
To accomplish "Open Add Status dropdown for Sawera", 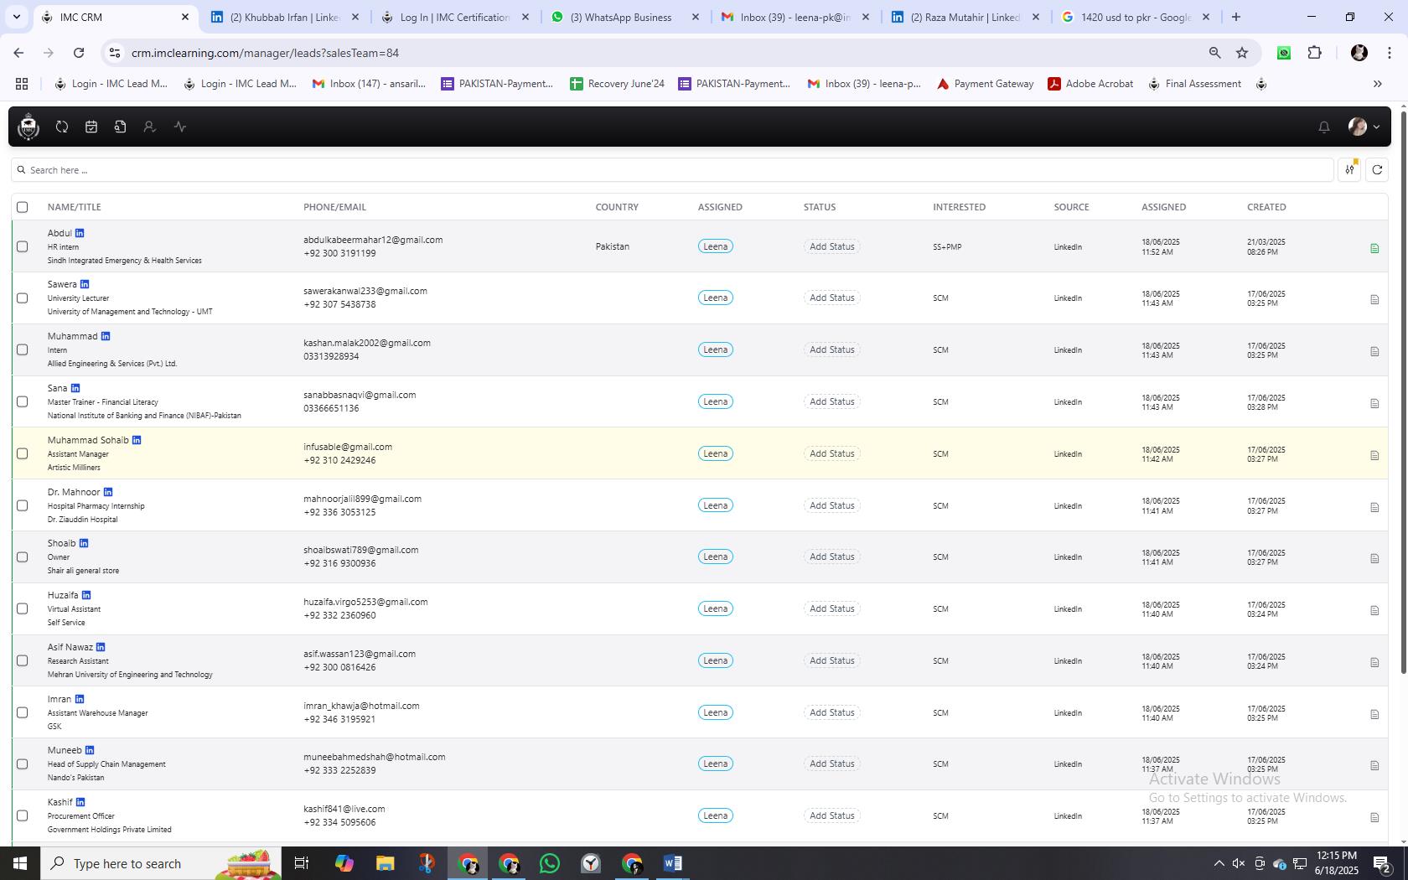I will point(831,298).
